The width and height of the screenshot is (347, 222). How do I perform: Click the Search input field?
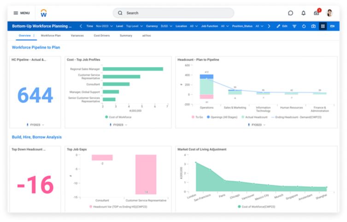point(173,13)
